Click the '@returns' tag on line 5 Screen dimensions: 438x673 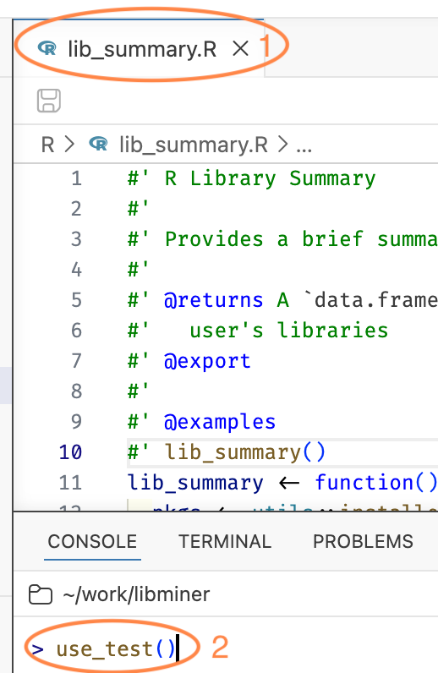coord(214,300)
